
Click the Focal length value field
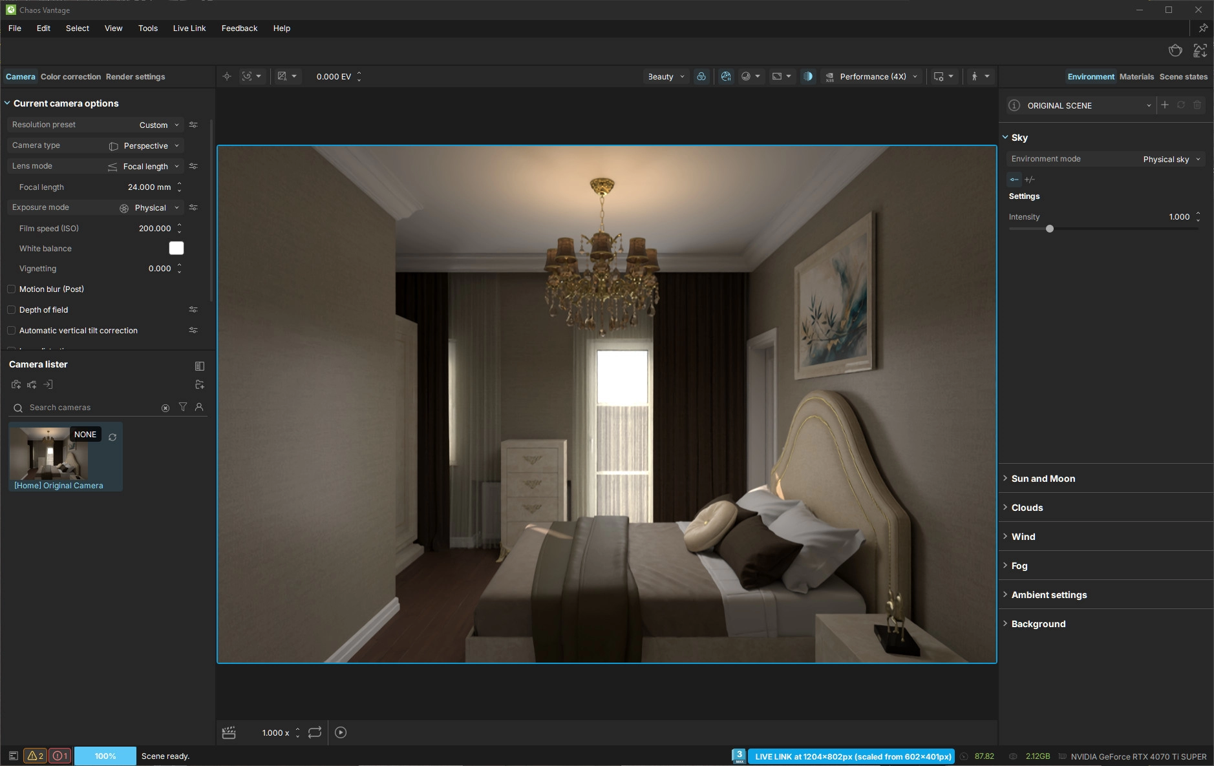click(x=150, y=187)
